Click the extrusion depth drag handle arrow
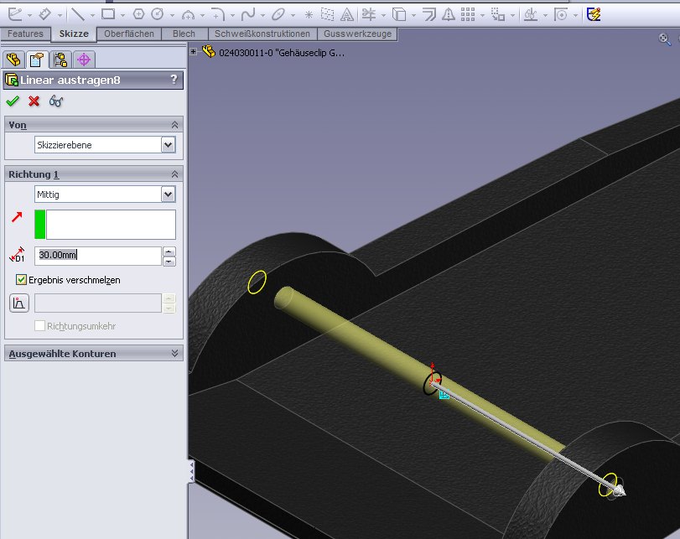680x539 pixels. (x=619, y=491)
